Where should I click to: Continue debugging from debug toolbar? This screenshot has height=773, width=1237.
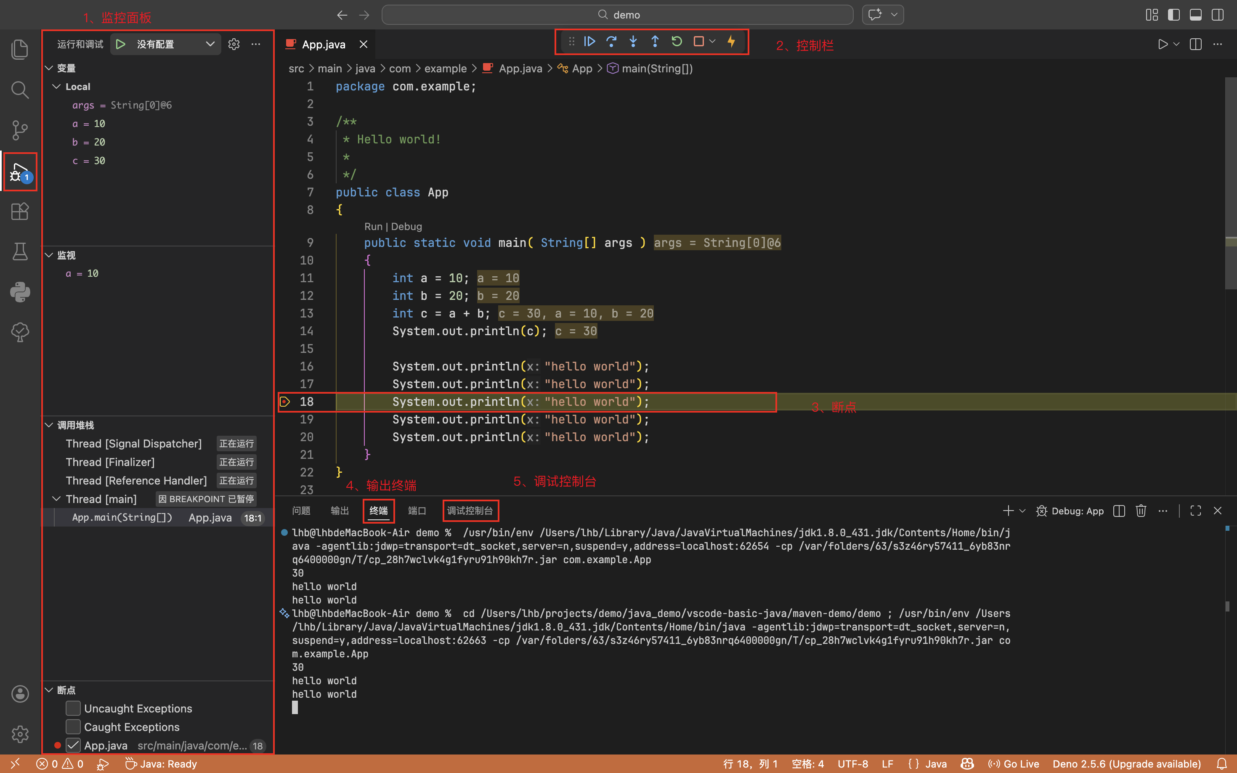coord(589,42)
